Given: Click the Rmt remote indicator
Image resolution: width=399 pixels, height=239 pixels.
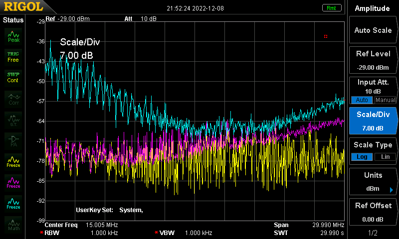Looking at the screenshot, I should [x=331, y=8].
